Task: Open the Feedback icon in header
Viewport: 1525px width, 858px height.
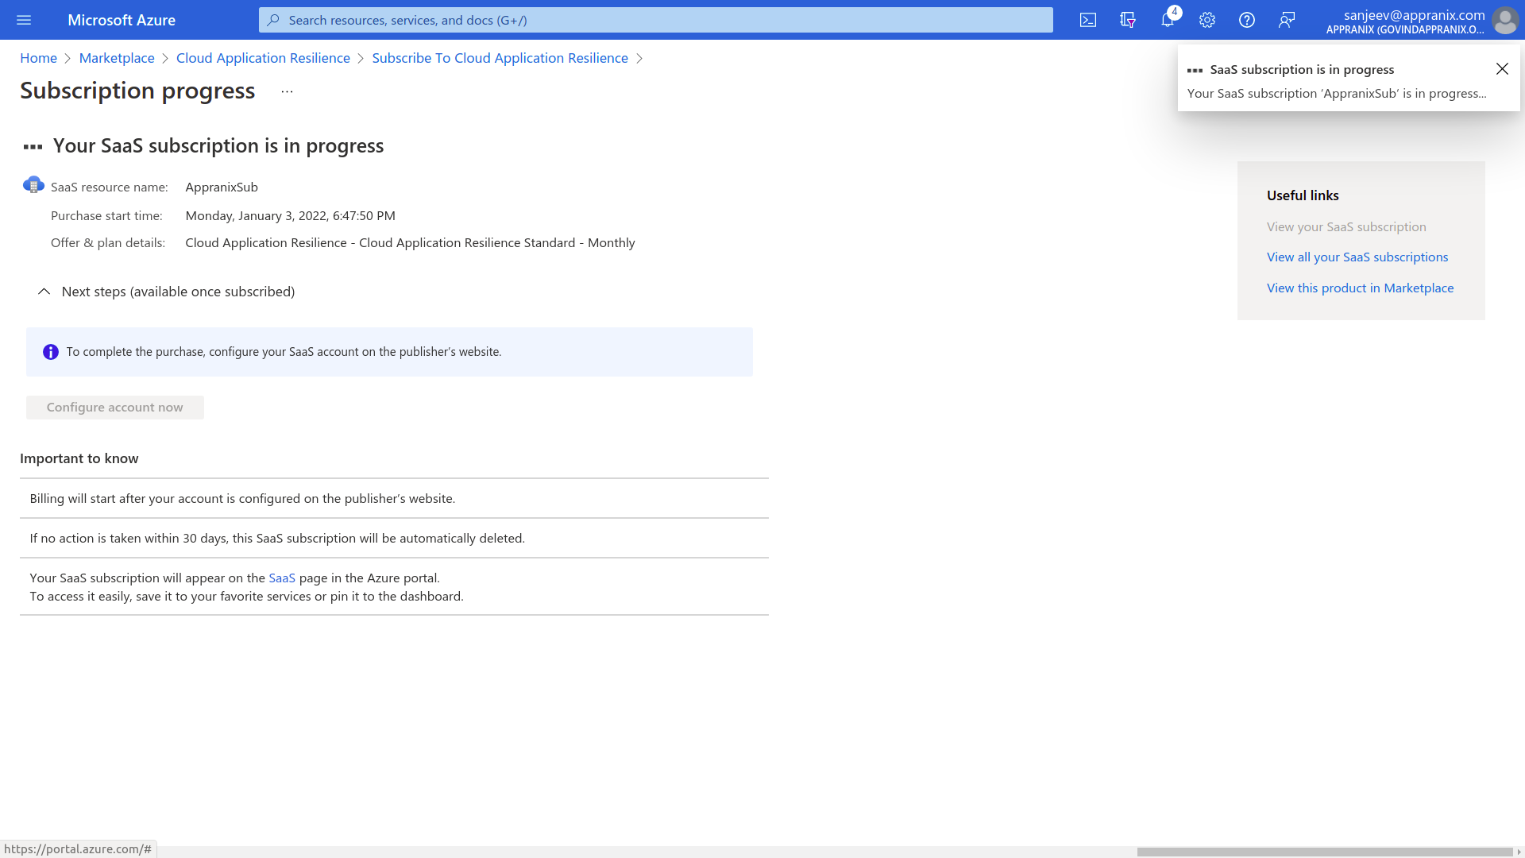Action: click(x=1287, y=20)
